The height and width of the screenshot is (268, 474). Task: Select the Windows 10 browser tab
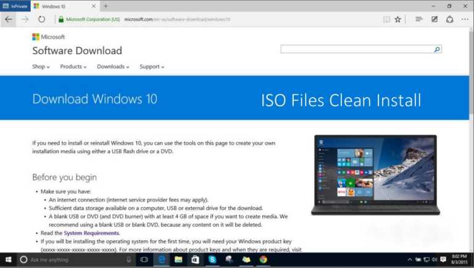tap(64, 6)
